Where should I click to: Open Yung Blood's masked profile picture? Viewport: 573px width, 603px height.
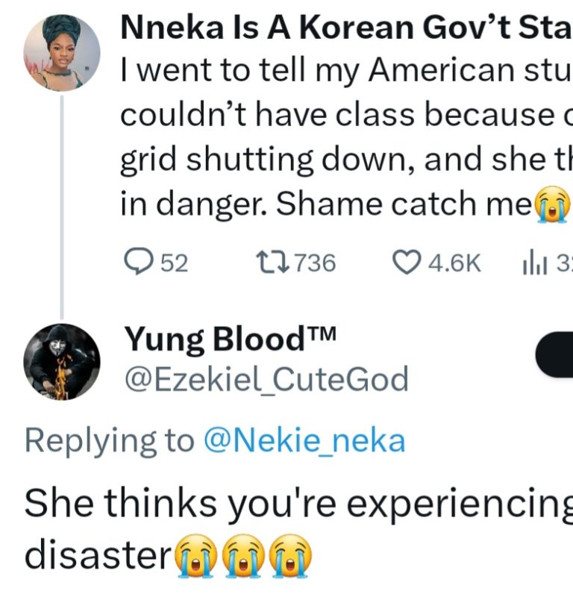pyautogui.click(x=62, y=362)
